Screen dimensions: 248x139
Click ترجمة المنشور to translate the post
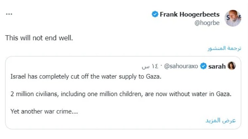click(x=224, y=48)
